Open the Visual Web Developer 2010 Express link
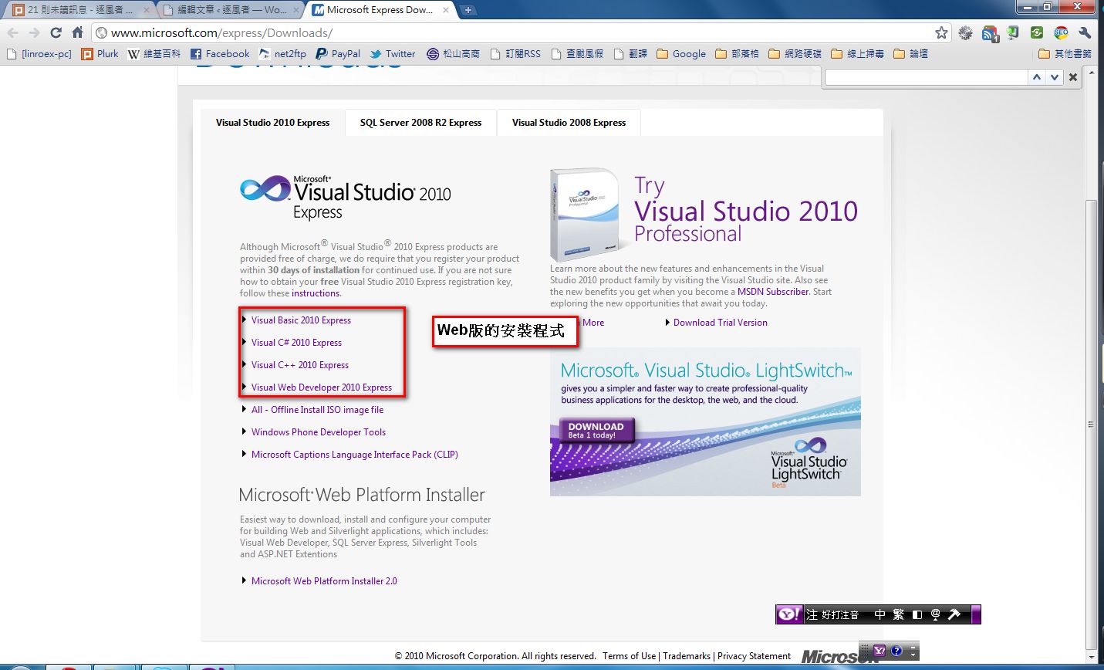Screen dimensions: 1104x670 (x=322, y=387)
